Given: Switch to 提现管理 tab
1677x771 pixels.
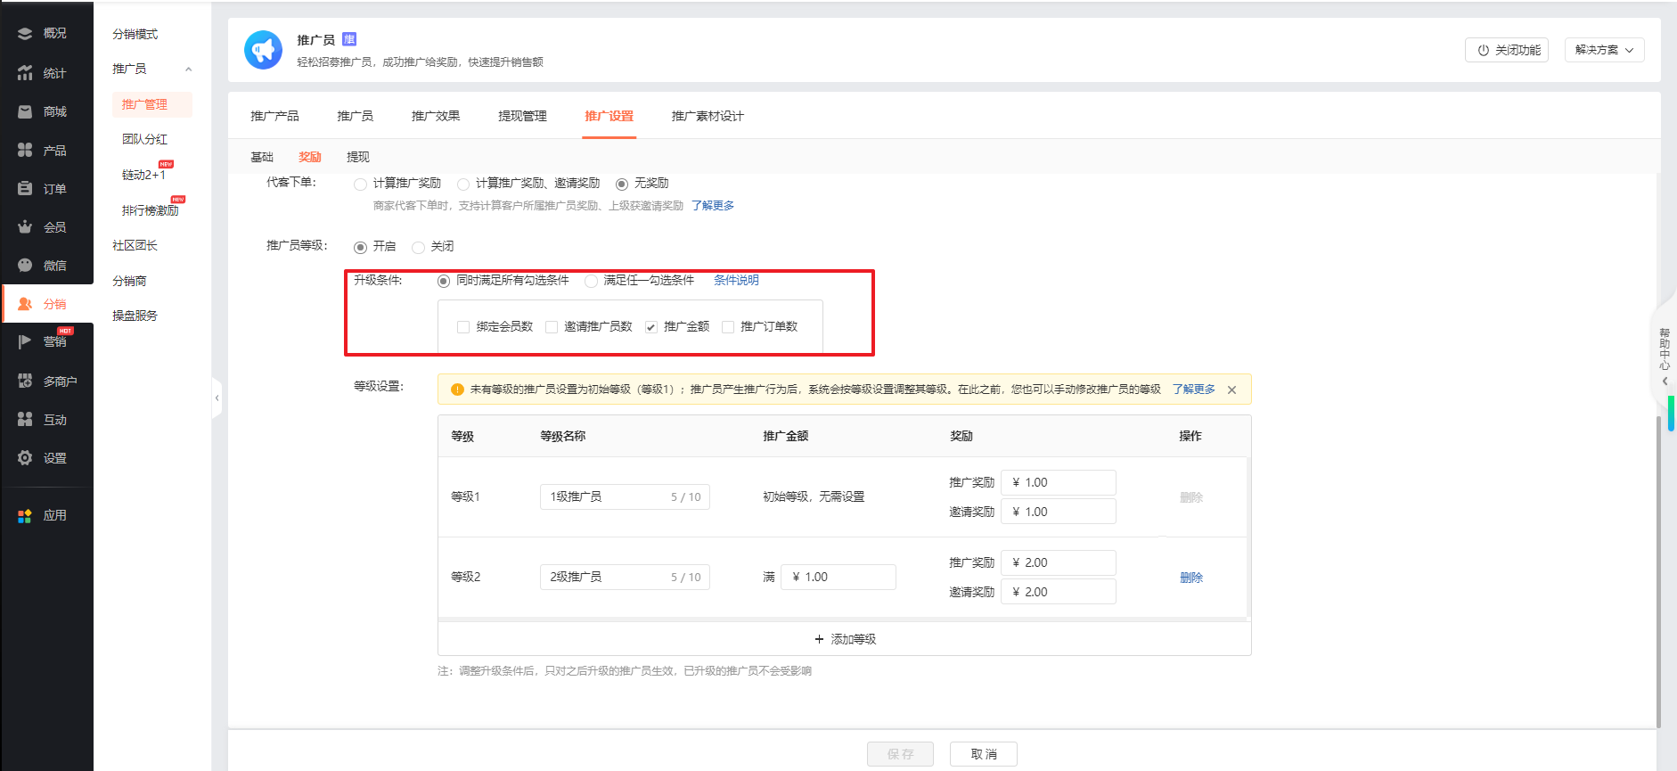Looking at the screenshot, I should [x=522, y=116].
